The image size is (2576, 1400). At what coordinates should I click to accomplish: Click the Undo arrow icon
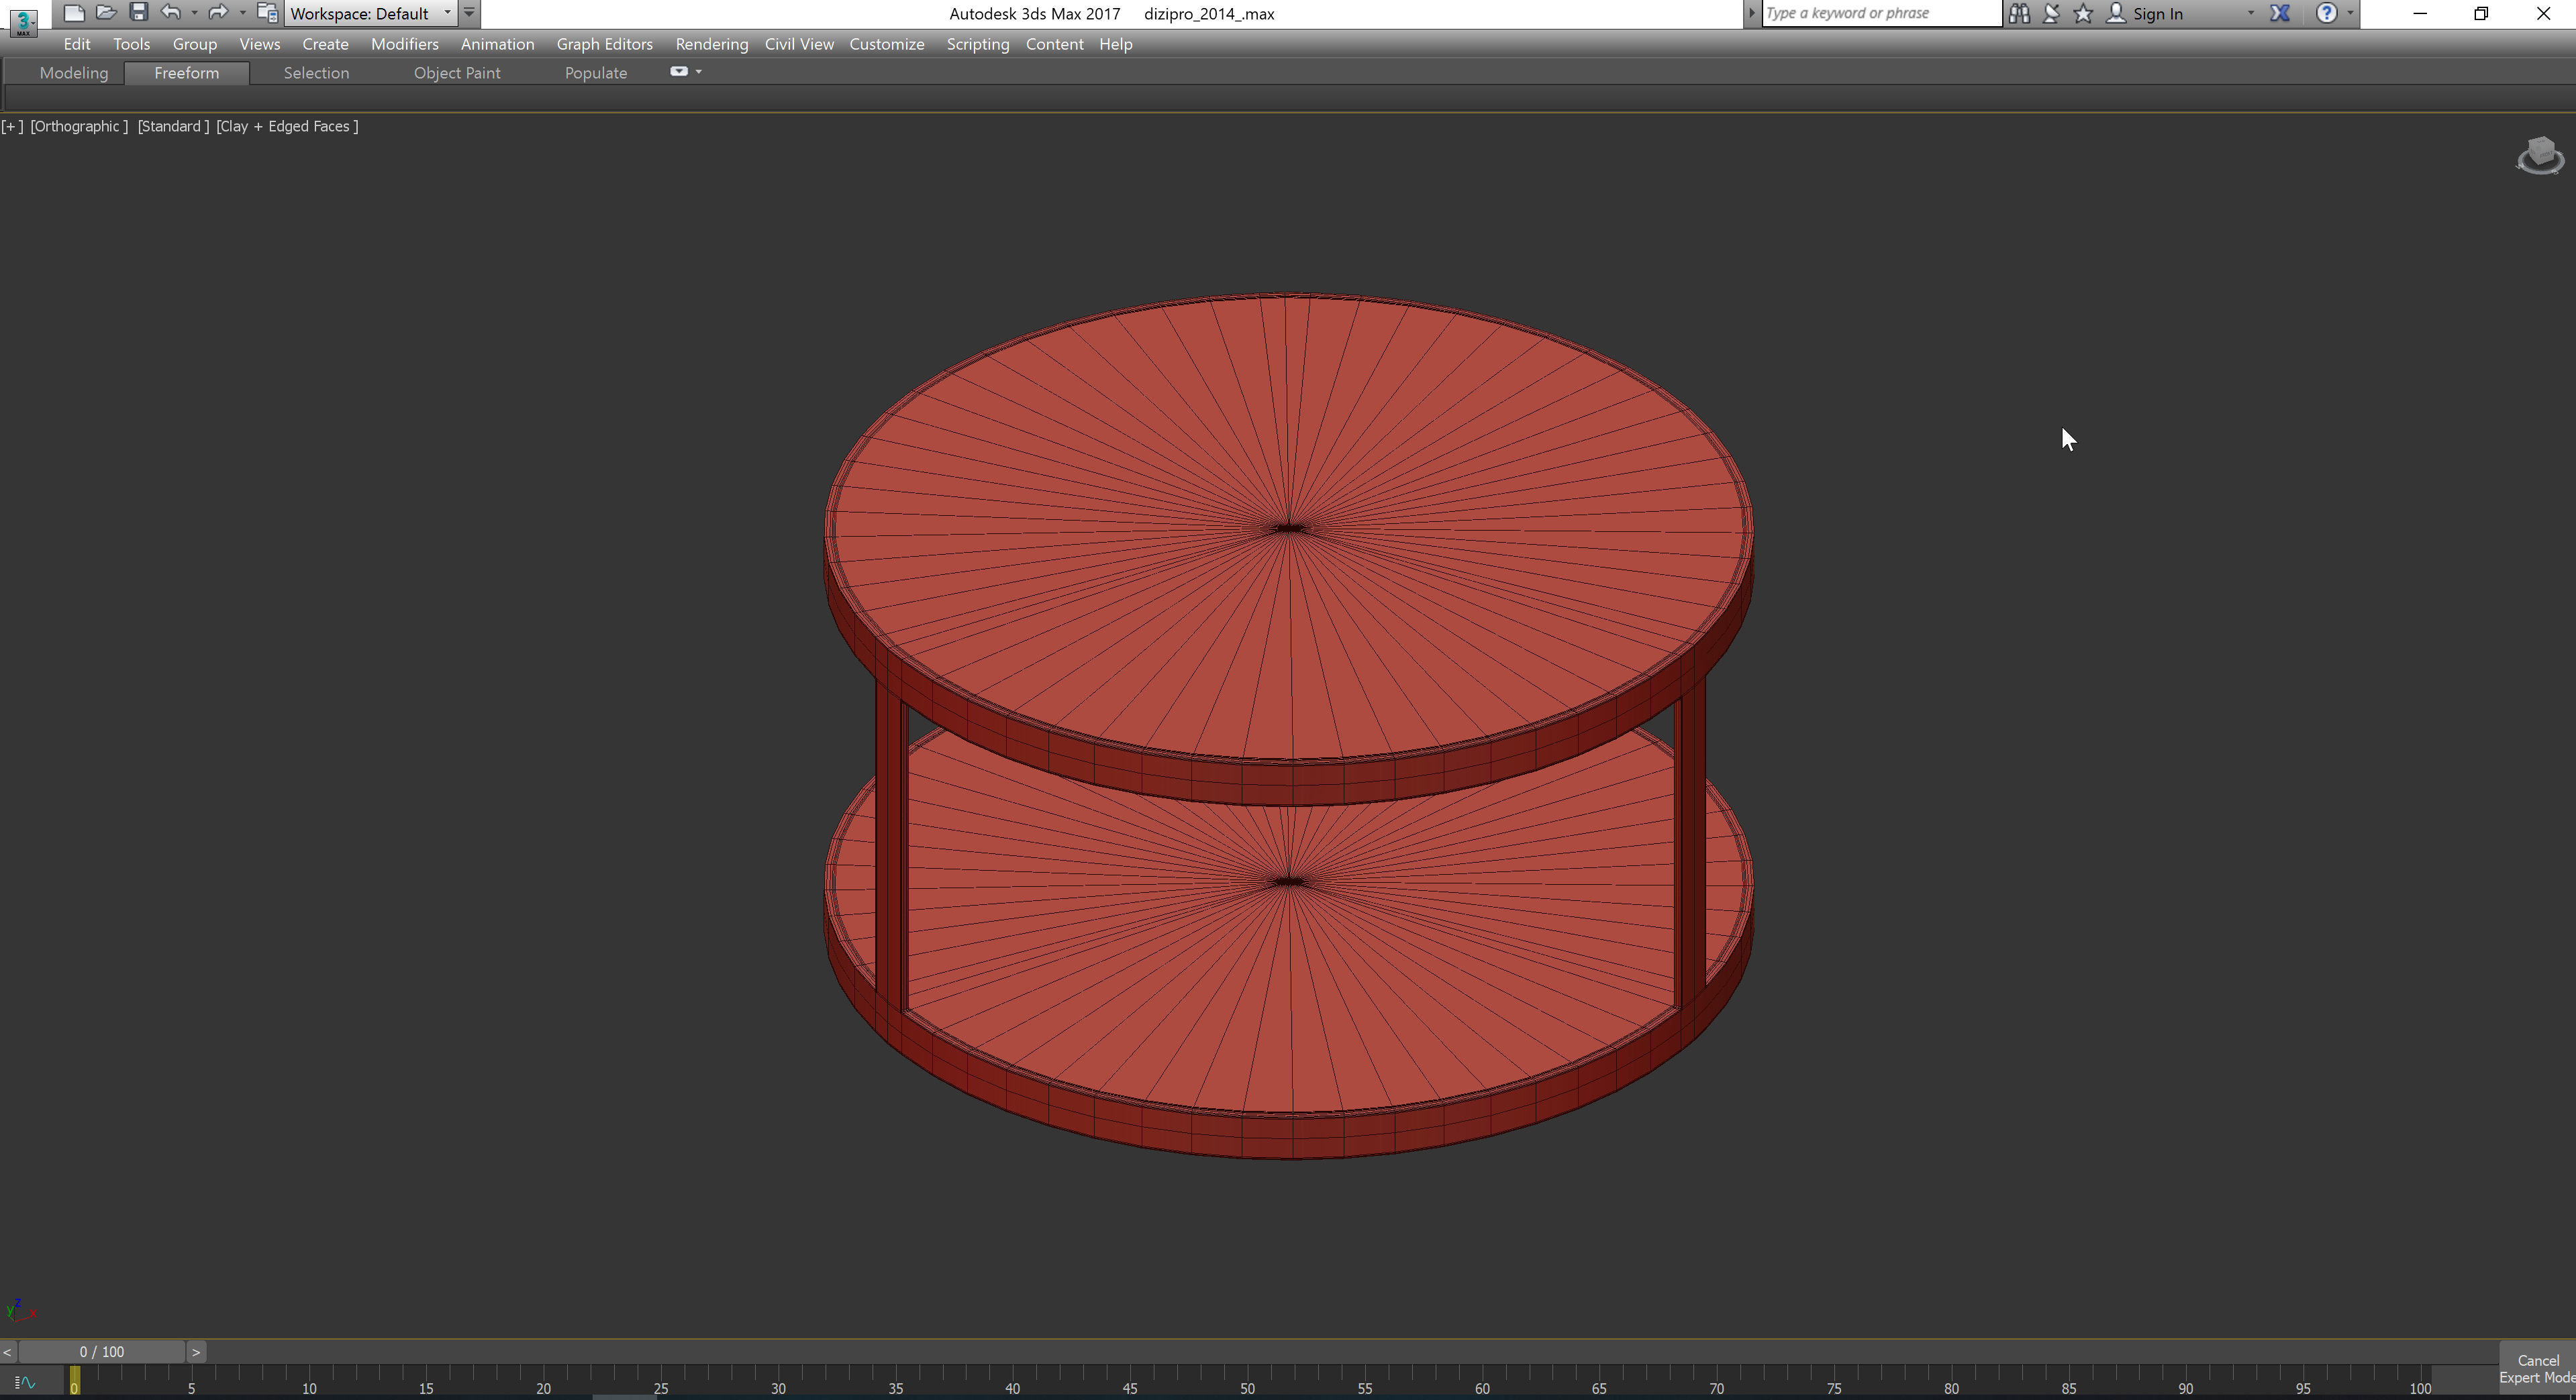click(171, 13)
